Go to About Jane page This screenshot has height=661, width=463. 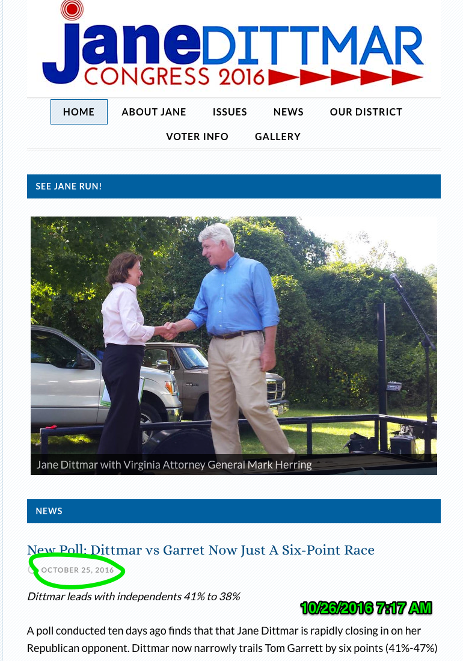click(x=154, y=112)
